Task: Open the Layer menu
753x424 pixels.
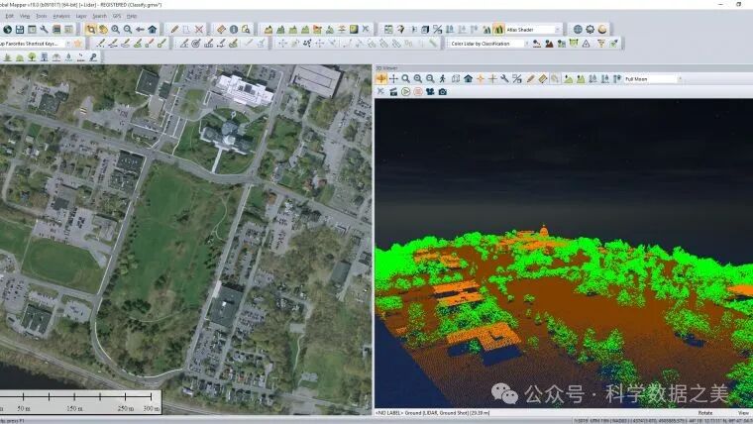Action: 81,16
